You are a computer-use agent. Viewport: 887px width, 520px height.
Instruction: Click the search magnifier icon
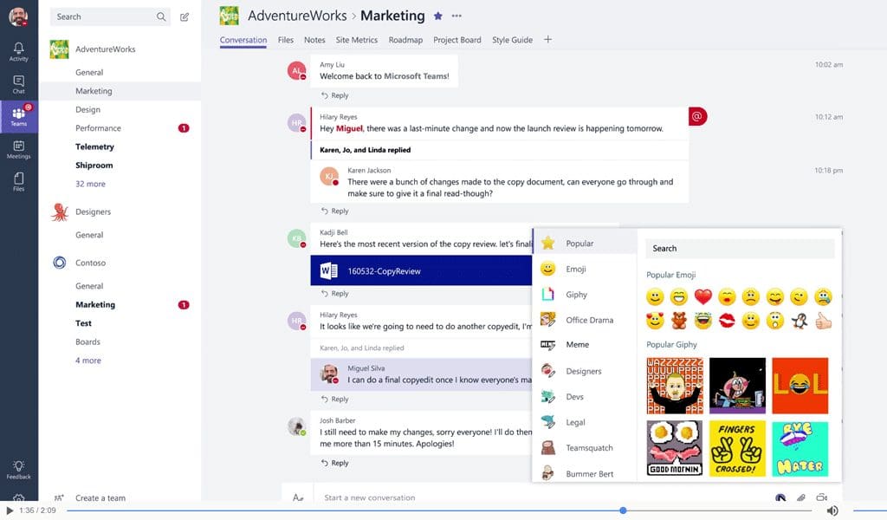click(x=161, y=17)
